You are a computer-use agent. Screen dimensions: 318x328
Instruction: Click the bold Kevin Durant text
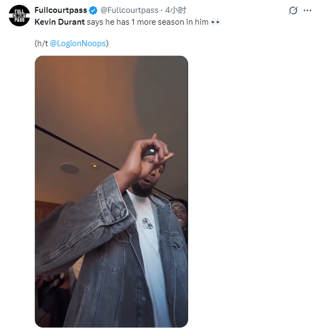click(x=60, y=22)
